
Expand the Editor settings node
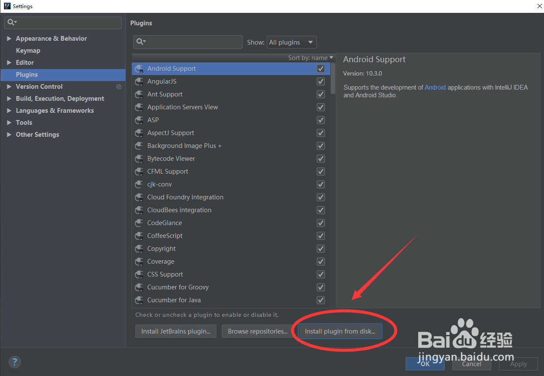coord(9,63)
